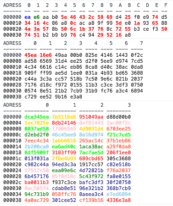Select yellow dword 1b5116e6

coord(64,117)
